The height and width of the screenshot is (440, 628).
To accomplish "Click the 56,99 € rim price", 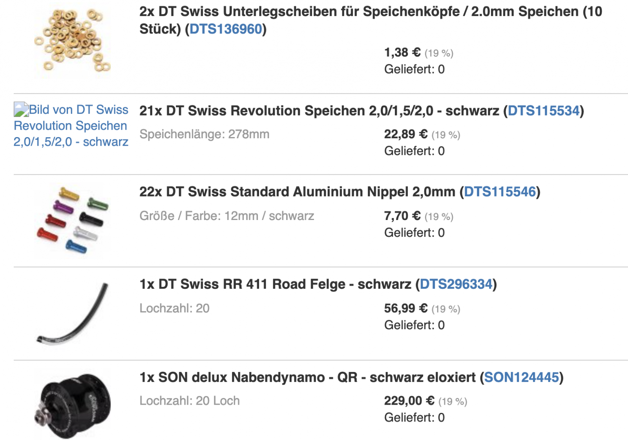I will point(405,308).
